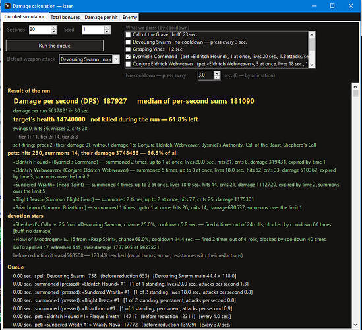
Task: Switch to the Total bonuses tab
Action: click(x=65, y=17)
